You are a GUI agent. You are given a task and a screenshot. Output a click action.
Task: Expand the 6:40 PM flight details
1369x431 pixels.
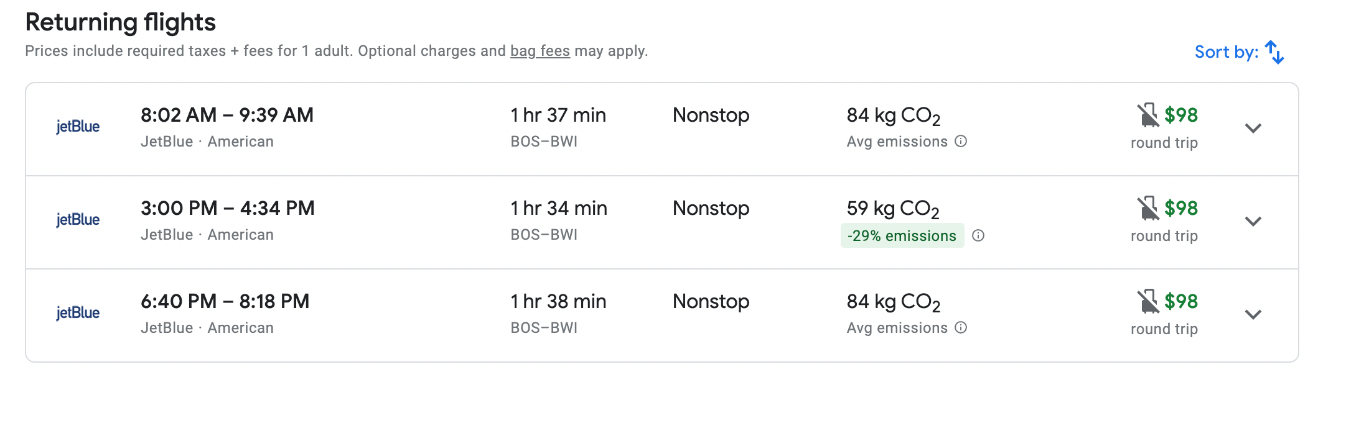tap(1253, 315)
